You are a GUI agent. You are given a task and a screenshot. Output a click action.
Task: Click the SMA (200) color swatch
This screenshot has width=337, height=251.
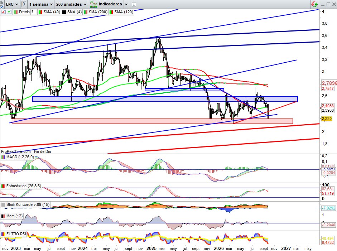[86, 12]
